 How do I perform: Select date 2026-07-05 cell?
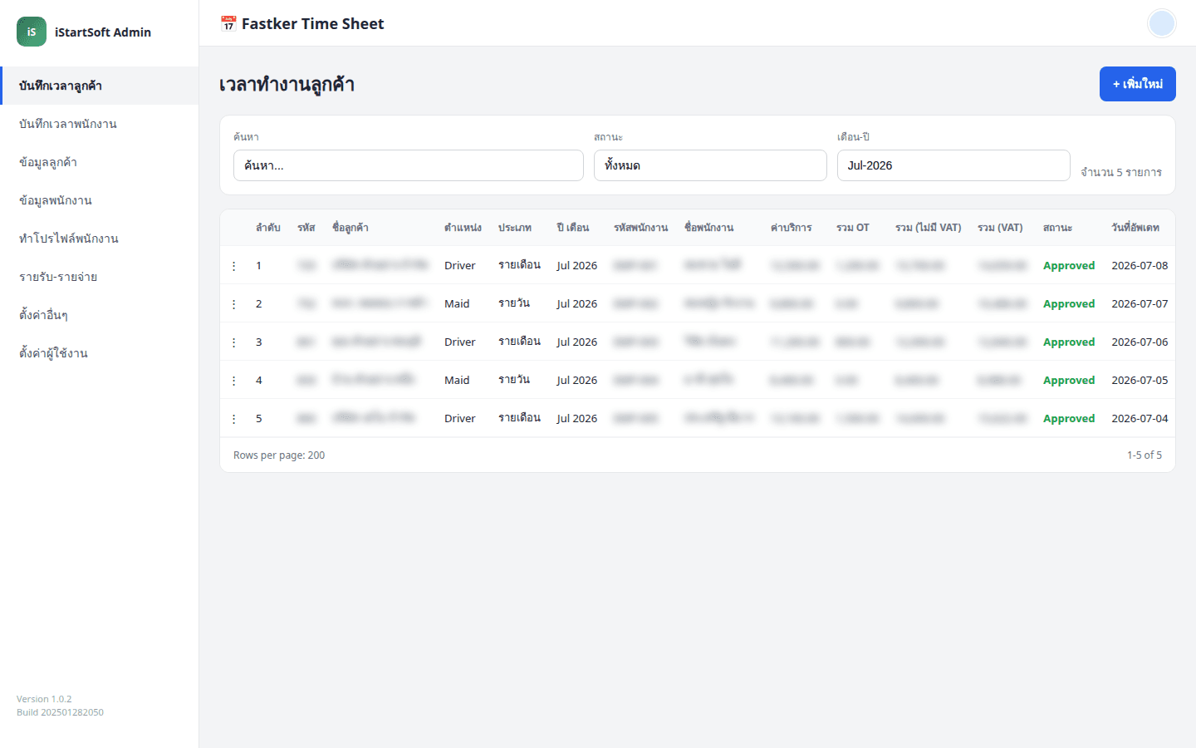[1140, 381]
